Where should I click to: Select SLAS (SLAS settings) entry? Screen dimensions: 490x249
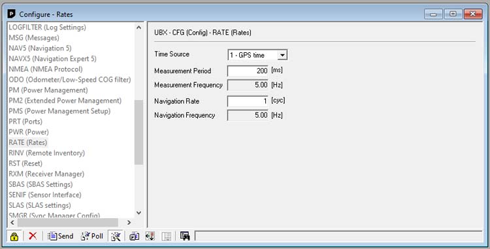[x=40, y=205]
